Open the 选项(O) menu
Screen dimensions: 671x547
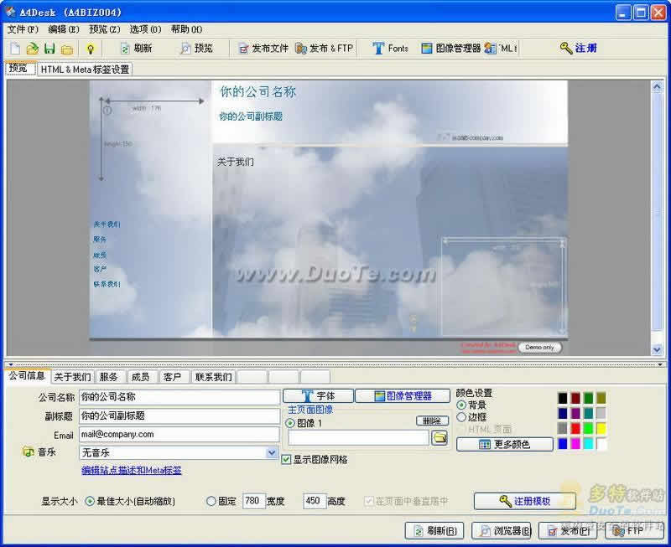pyautogui.click(x=145, y=29)
